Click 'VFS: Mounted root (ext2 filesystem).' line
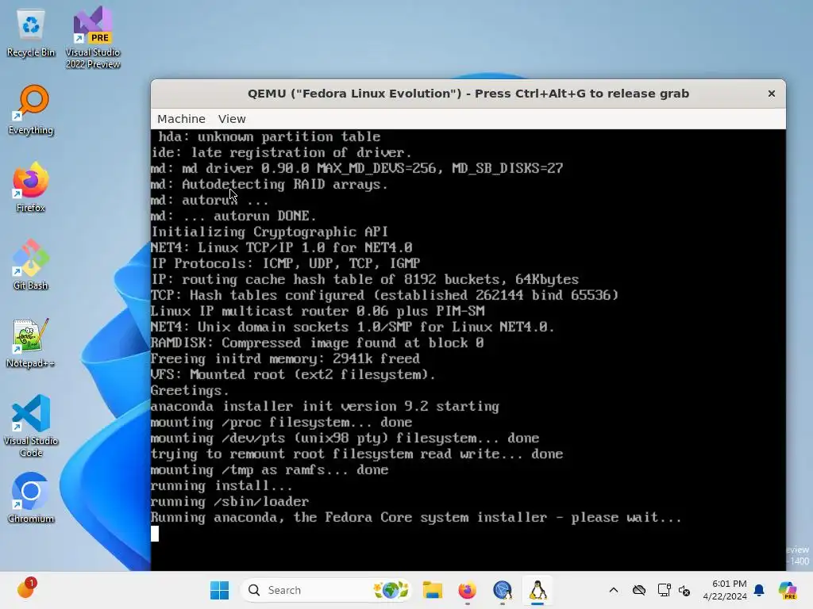Viewport: 813px width, 609px height. click(293, 374)
